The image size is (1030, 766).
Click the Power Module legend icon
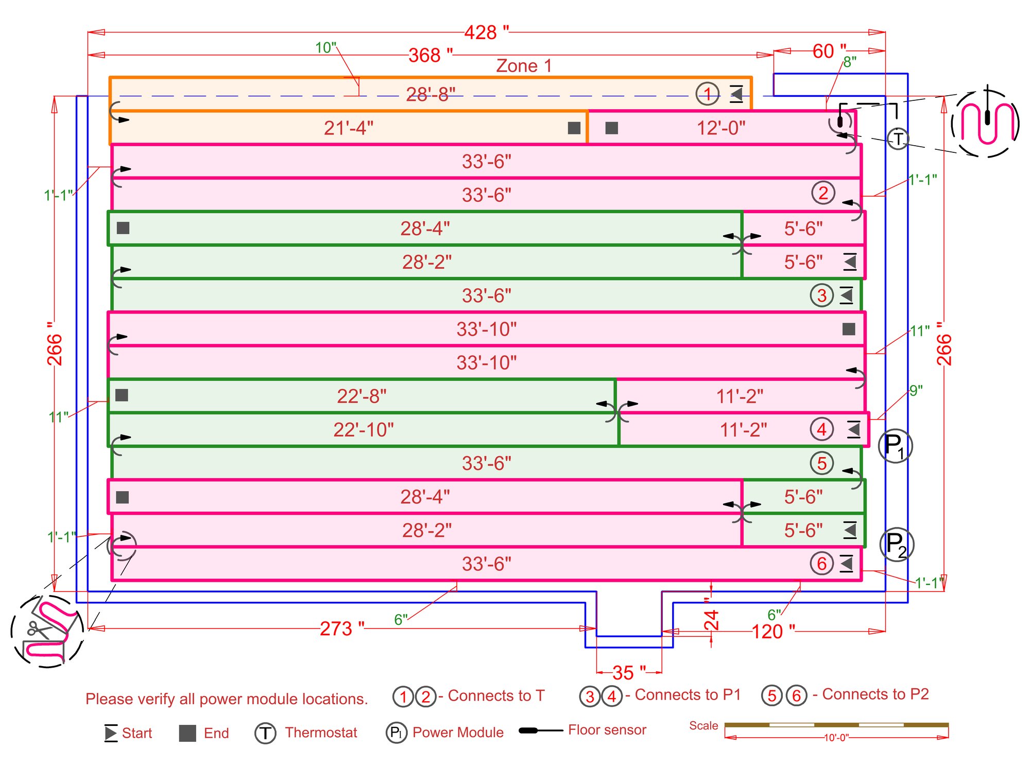396,732
